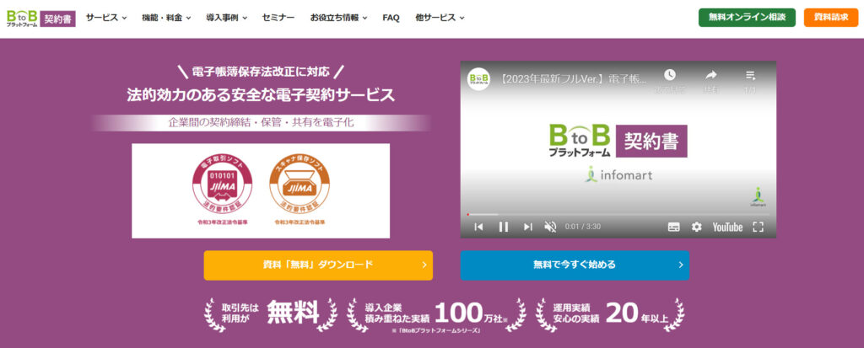Click the 契約書 label beside the header logo

(58, 19)
